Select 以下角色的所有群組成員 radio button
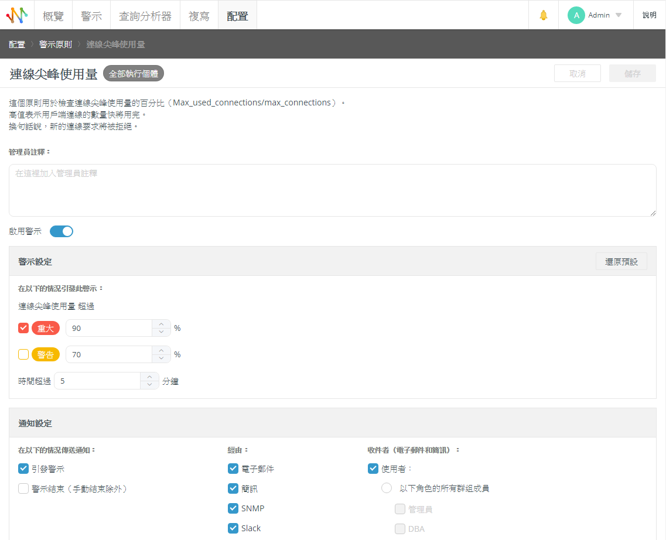Screen dimensions: 666x540 point(387,488)
